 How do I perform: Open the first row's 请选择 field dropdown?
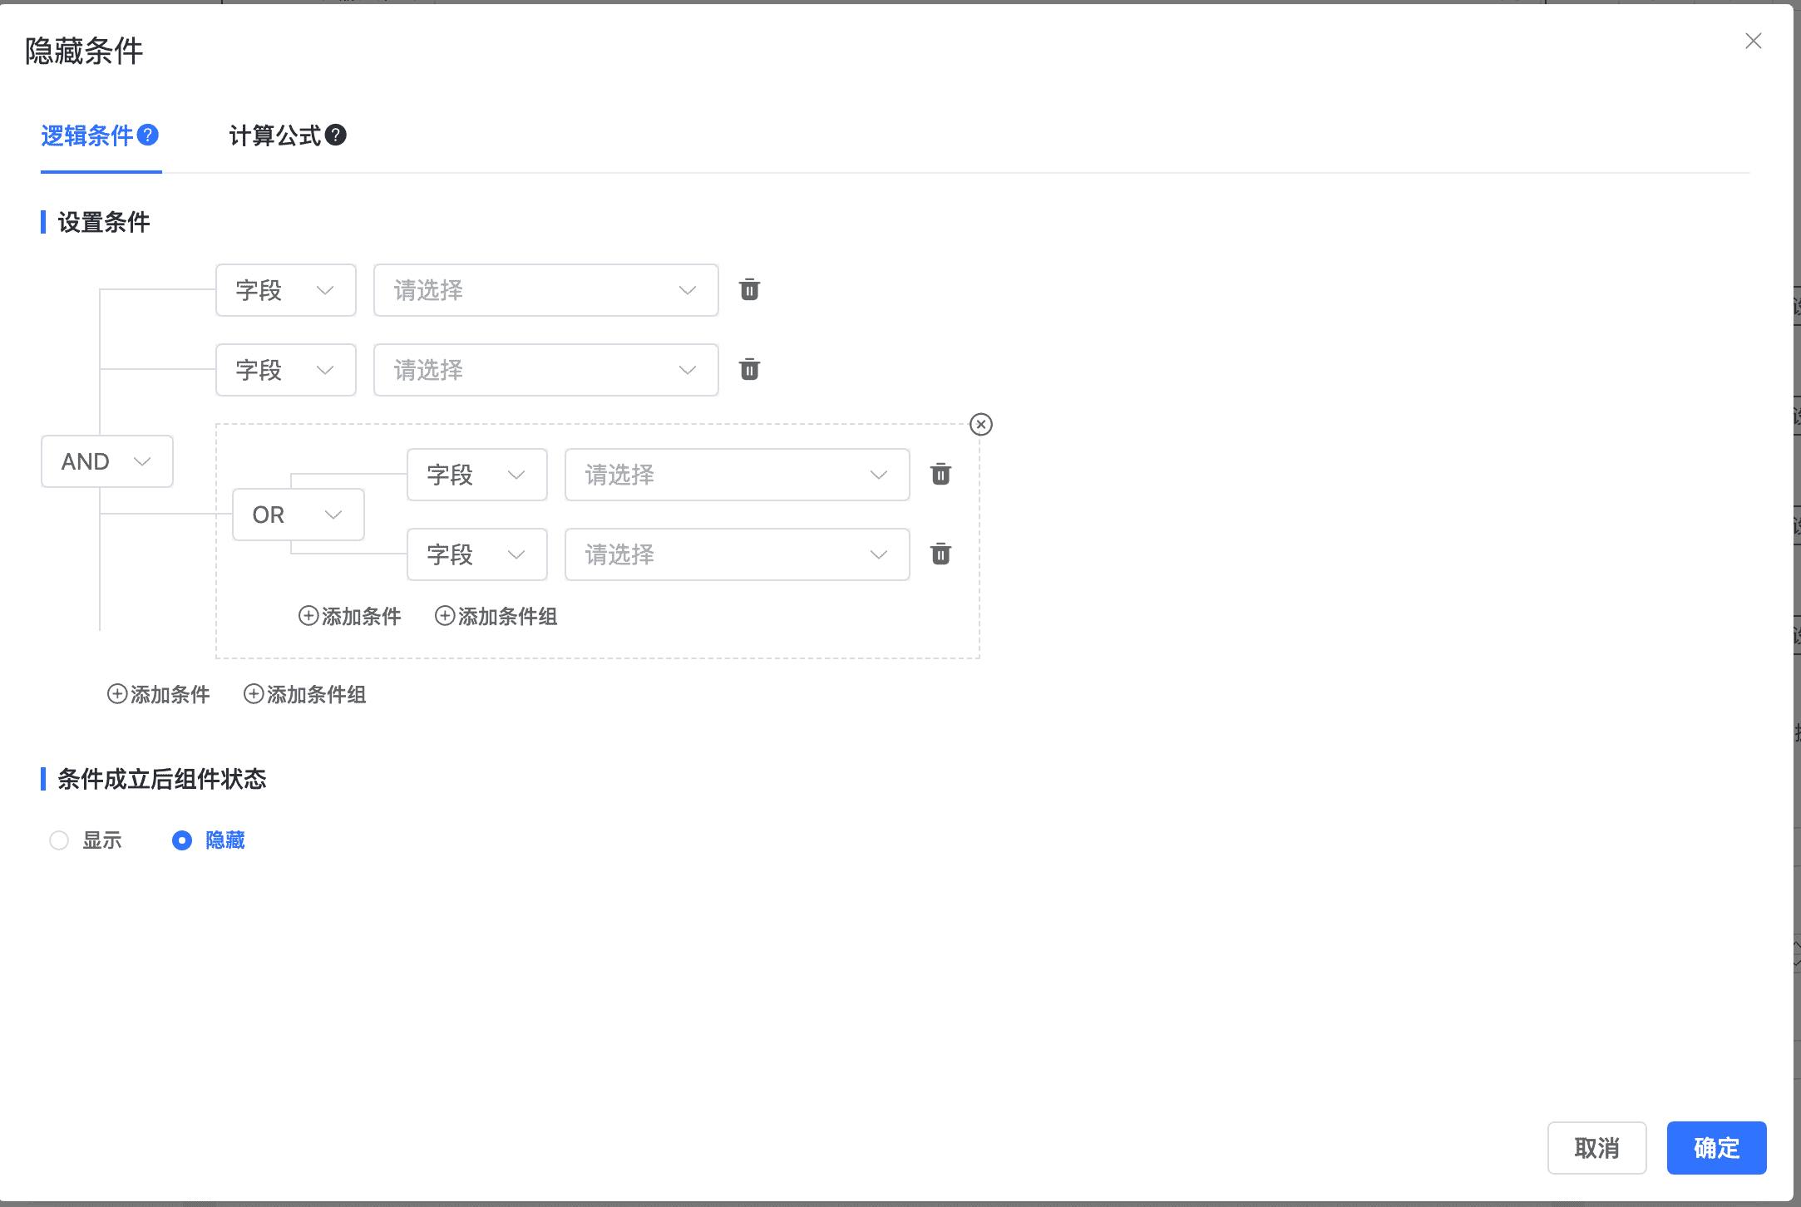546,290
